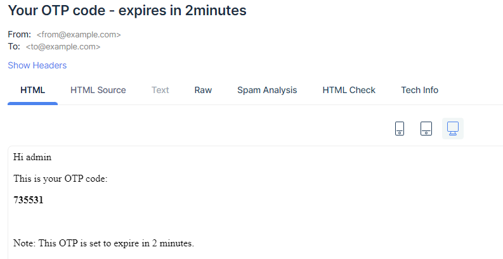The image size is (503, 259).
Task: Open the Tech Info tab
Action: [x=419, y=90]
